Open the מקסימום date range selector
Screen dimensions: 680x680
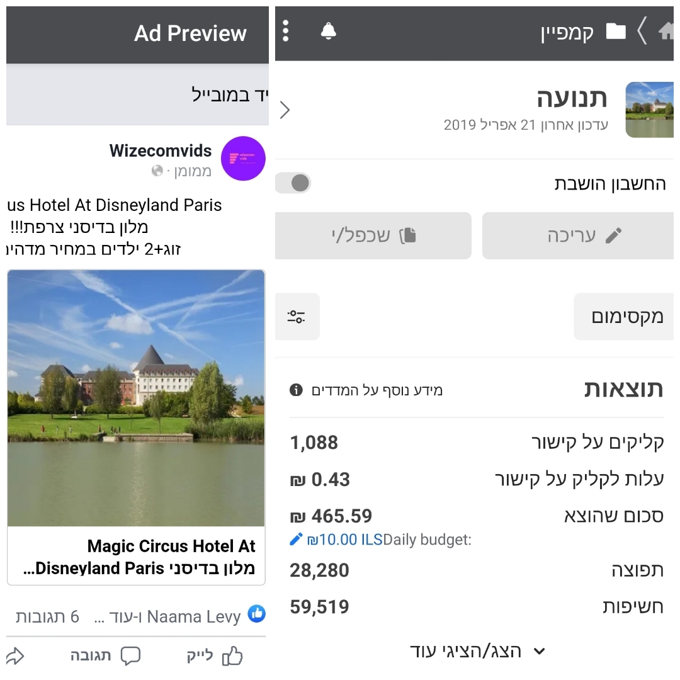pyautogui.click(x=623, y=316)
